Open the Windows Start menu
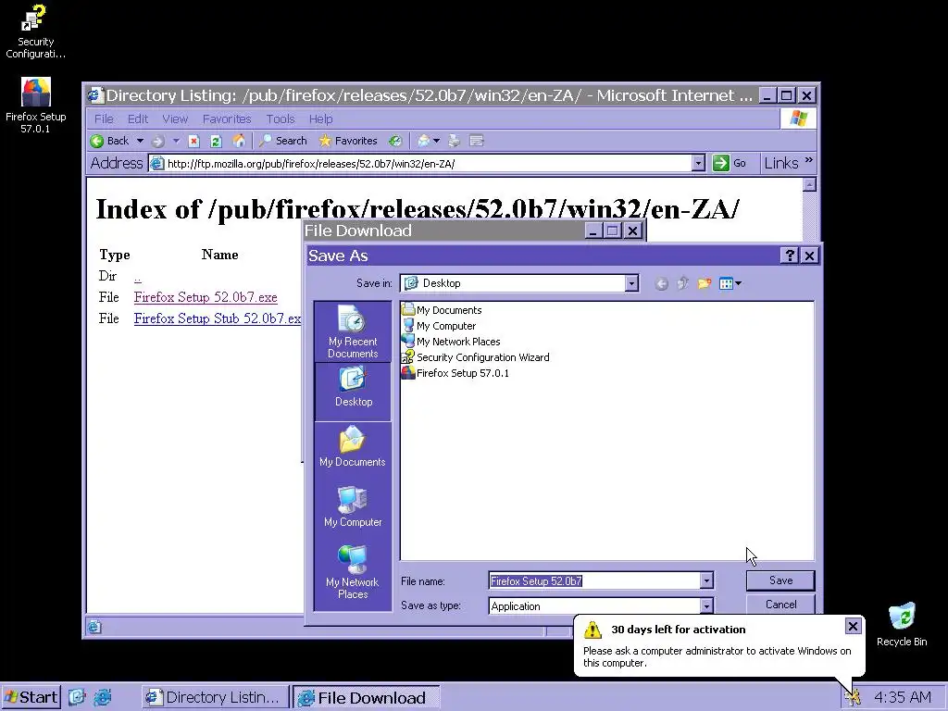 [31, 697]
